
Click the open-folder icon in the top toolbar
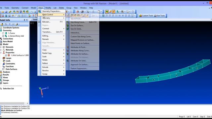3,12
